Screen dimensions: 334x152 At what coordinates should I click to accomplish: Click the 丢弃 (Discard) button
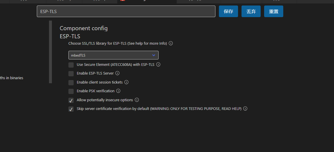tap(251, 11)
